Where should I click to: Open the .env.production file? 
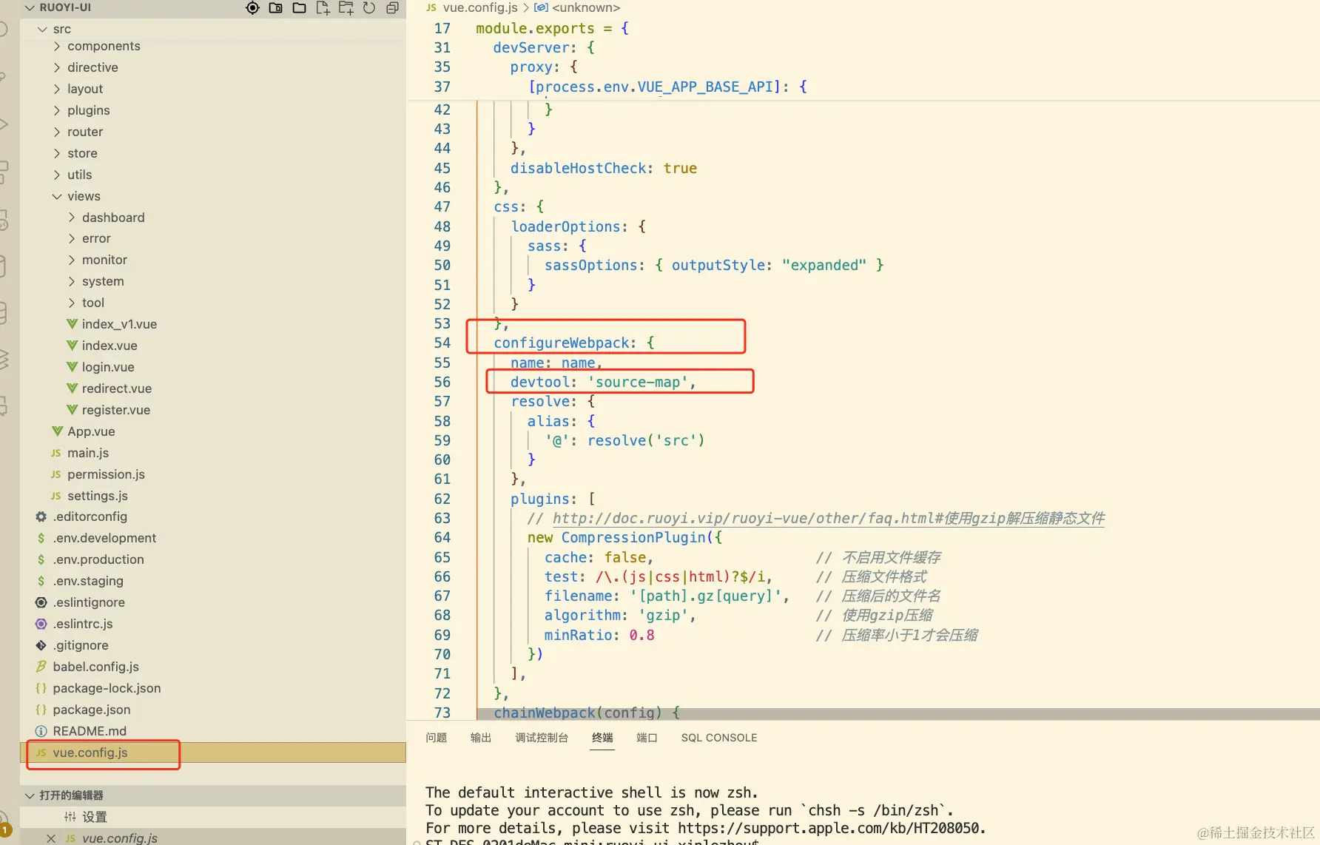pyautogui.click(x=98, y=559)
